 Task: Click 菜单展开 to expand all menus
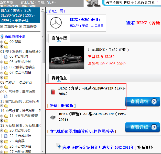click(11, 27)
